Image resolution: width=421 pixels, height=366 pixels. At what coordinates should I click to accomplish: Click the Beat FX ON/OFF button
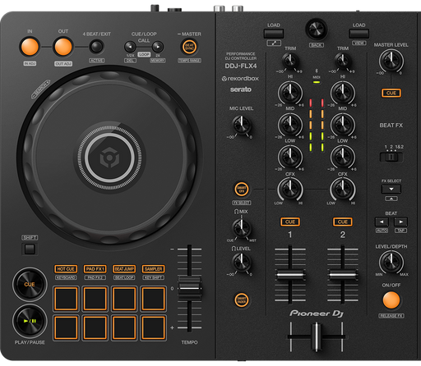(391, 300)
